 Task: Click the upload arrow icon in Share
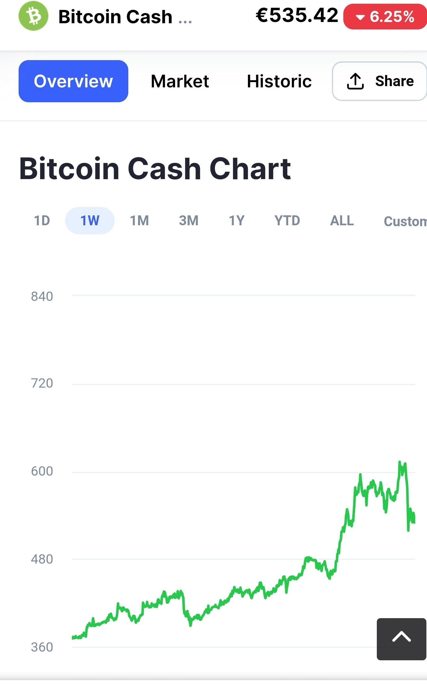pos(355,81)
